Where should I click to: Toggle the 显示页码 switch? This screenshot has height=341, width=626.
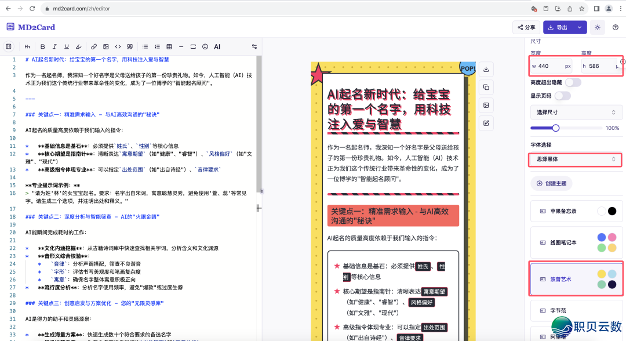[562, 96]
